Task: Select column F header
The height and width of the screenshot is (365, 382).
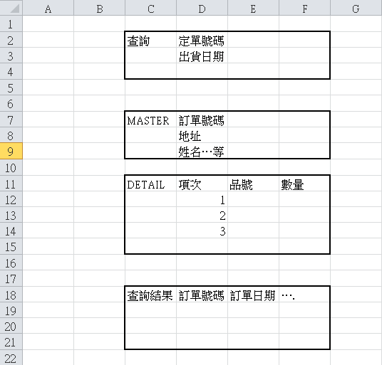Action: [x=305, y=8]
